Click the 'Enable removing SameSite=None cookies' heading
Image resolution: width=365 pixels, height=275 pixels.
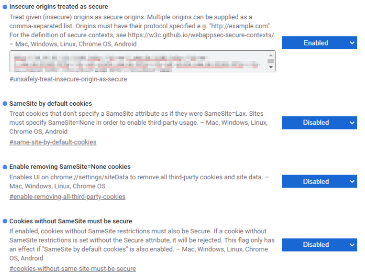tap(70, 167)
